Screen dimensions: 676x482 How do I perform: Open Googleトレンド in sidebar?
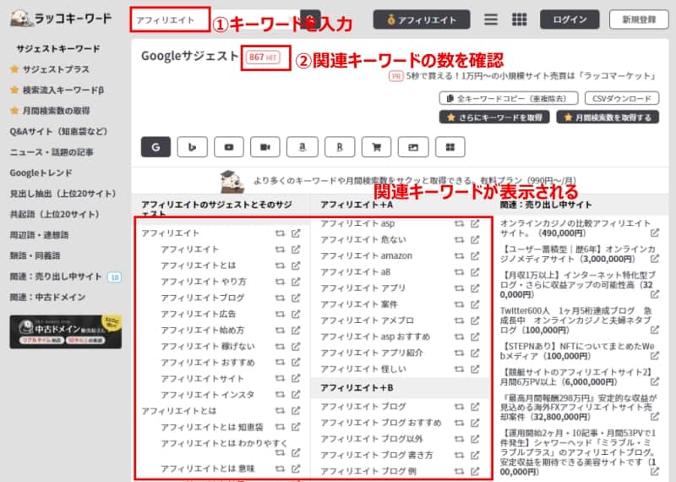tap(41, 173)
